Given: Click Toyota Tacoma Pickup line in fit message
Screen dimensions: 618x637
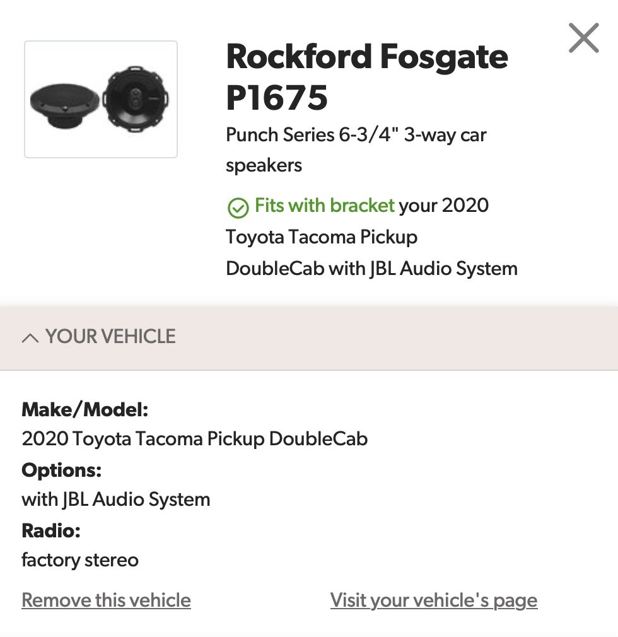Looking at the screenshot, I should point(322,237).
